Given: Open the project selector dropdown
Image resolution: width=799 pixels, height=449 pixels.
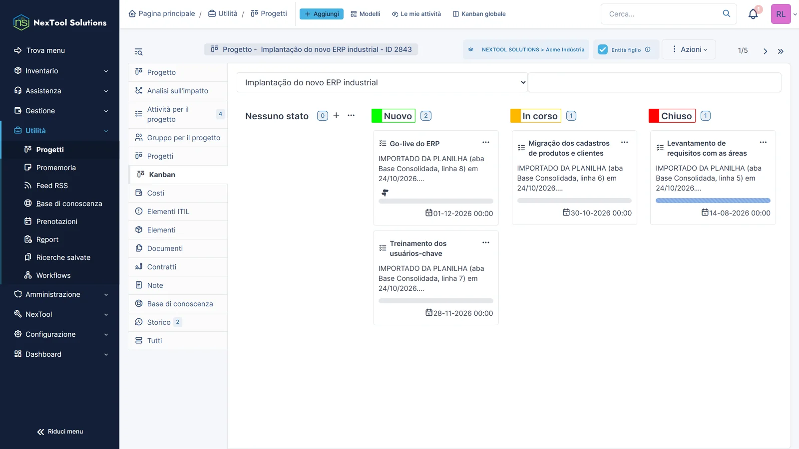Looking at the screenshot, I should tap(382, 82).
